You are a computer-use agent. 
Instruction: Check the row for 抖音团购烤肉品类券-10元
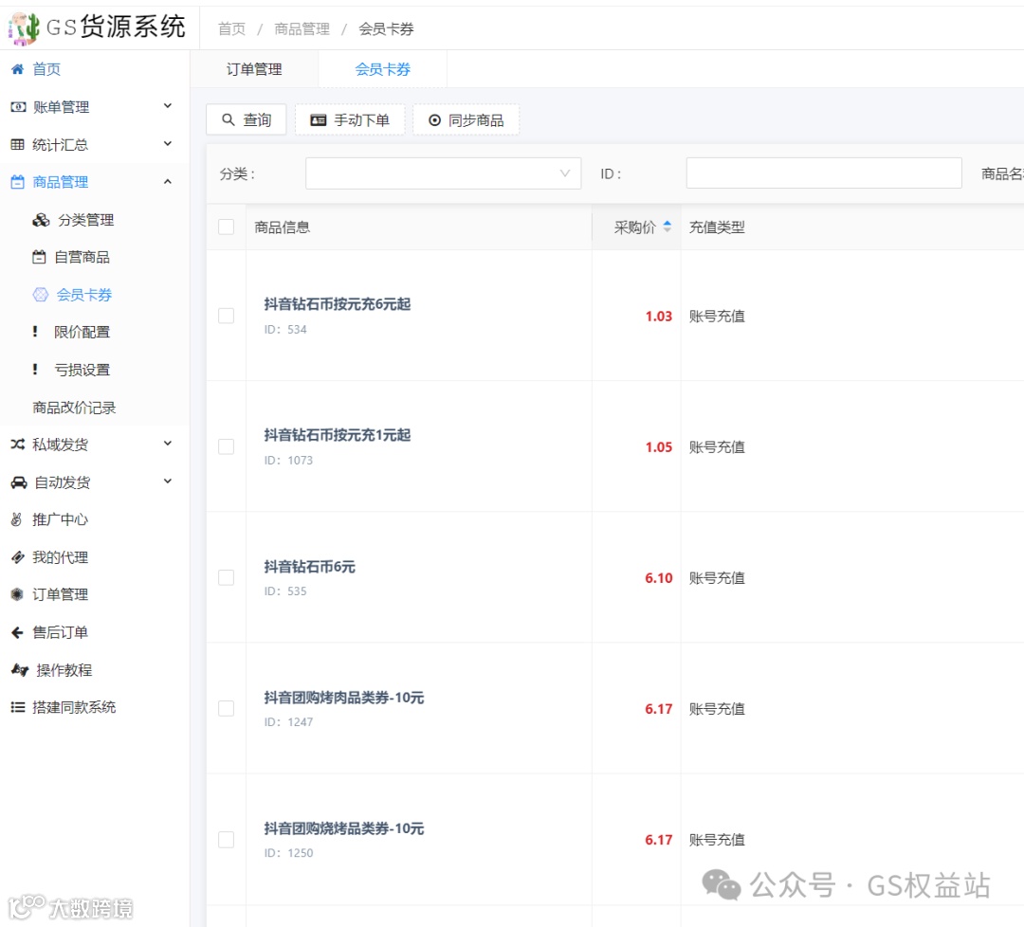(x=226, y=708)
